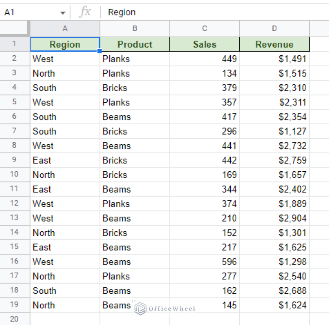
Task: Select the row 1 header
Action: coord(15,44)
